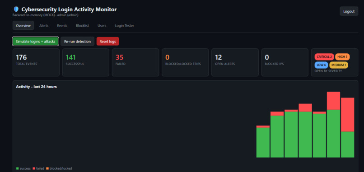Open the 12 Open Alerts card
Image resolution: width=364 pixels, height=172 pixels.
tap(235, 62)
